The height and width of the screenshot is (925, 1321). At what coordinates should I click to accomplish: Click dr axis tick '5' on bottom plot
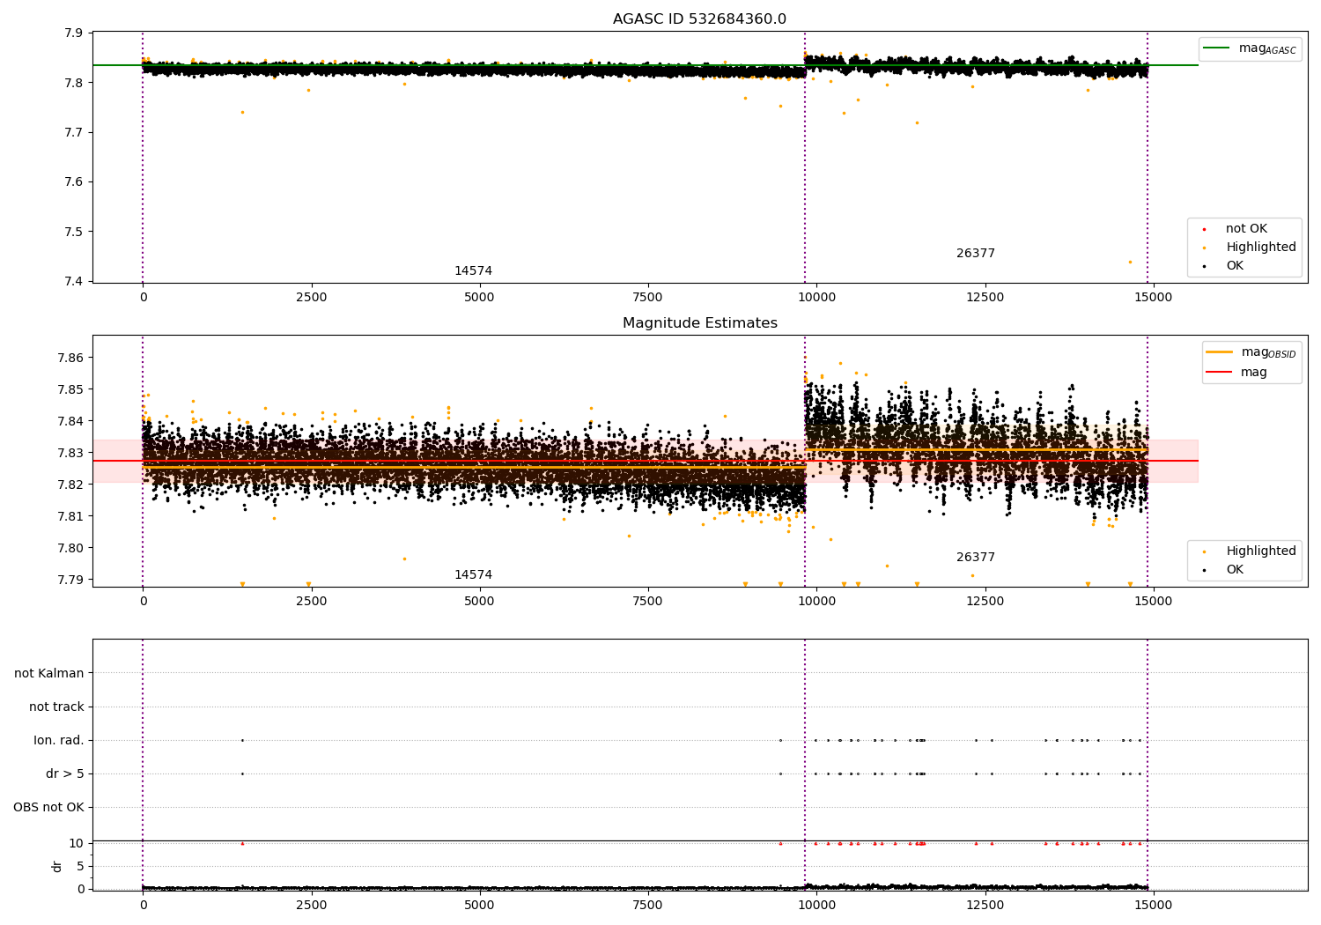click(x=80, y=866)
